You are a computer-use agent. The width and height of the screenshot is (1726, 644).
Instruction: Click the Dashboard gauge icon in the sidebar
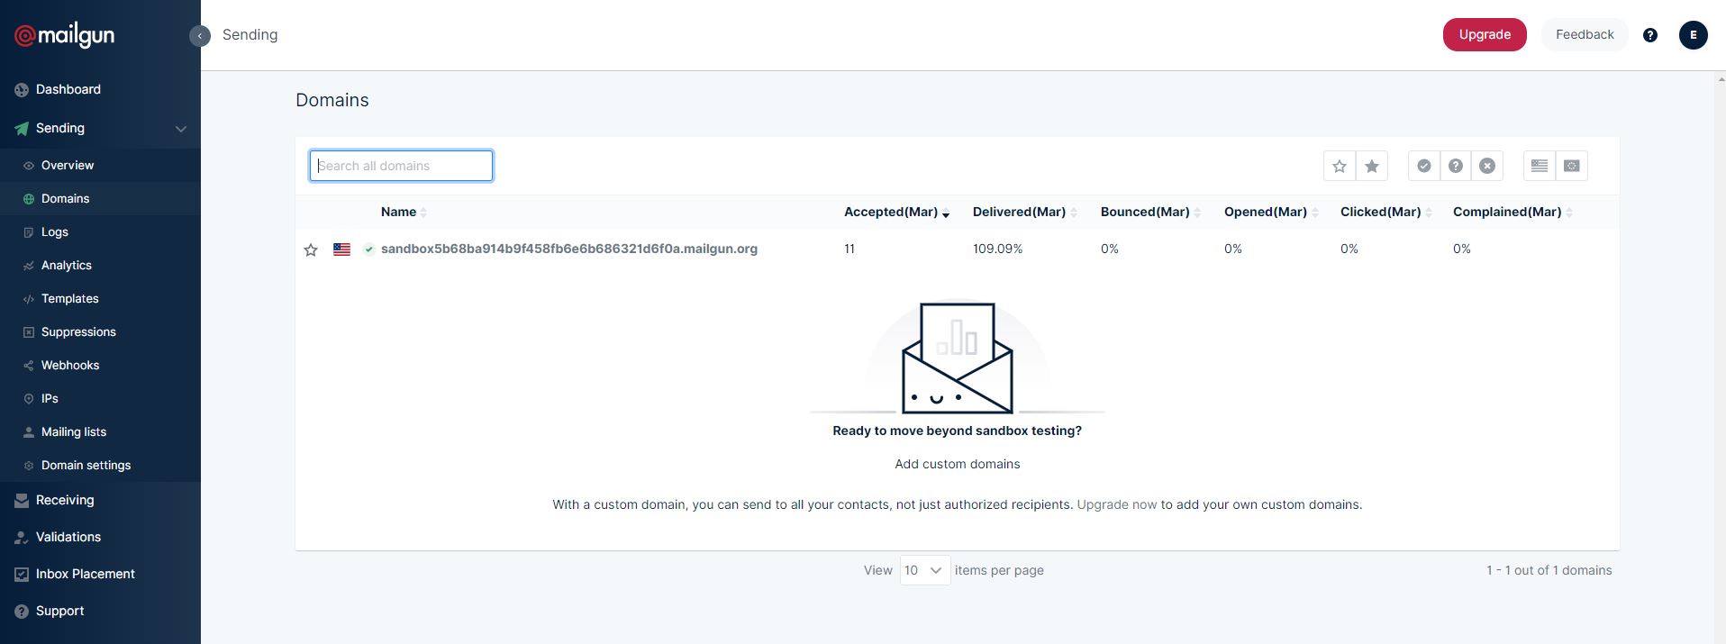tap(22, 90)
